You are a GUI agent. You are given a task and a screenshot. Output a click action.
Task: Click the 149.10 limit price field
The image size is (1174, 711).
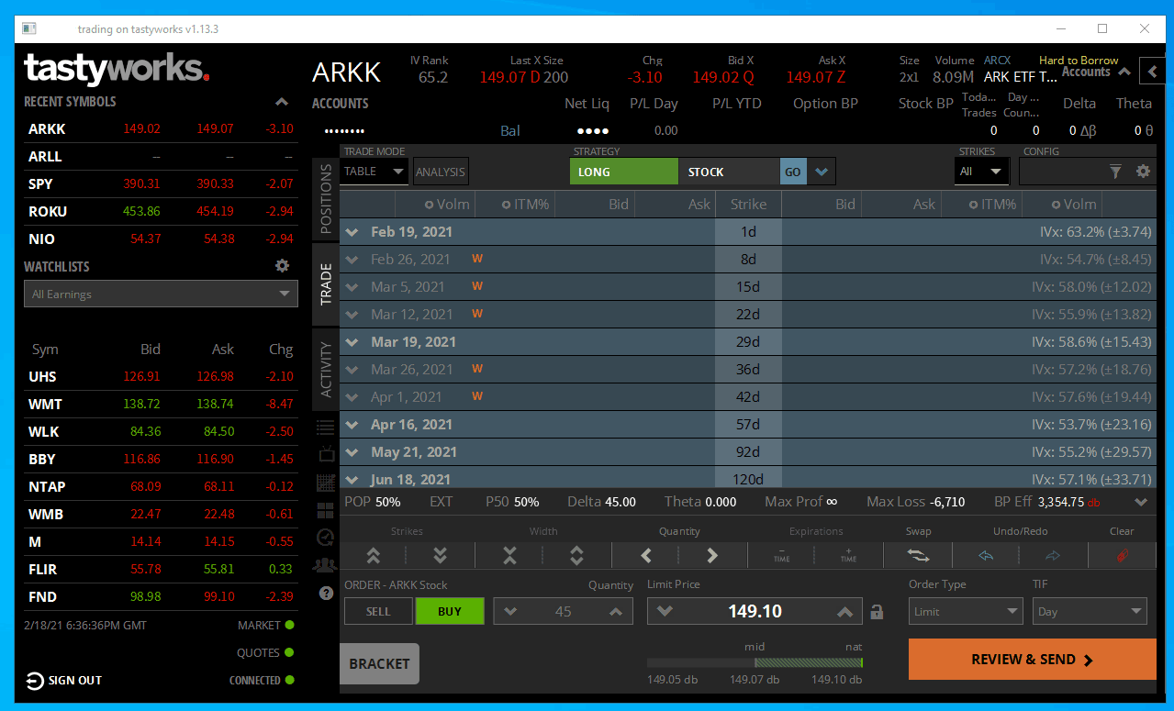pyautogui.click(x=755, y=611)
